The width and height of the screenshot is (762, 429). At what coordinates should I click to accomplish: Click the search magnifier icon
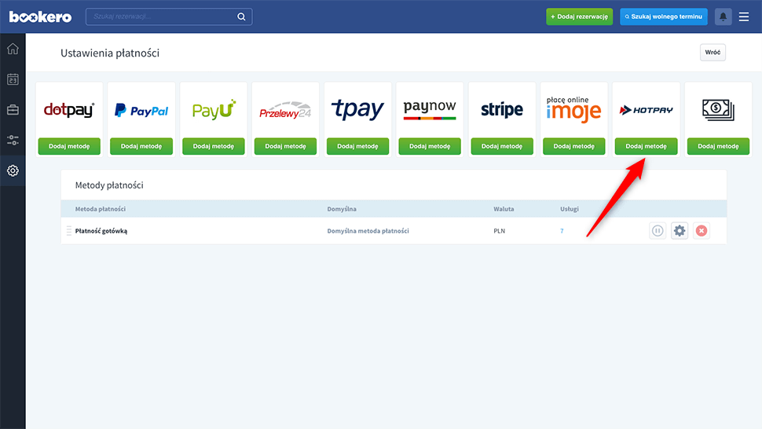241,16
